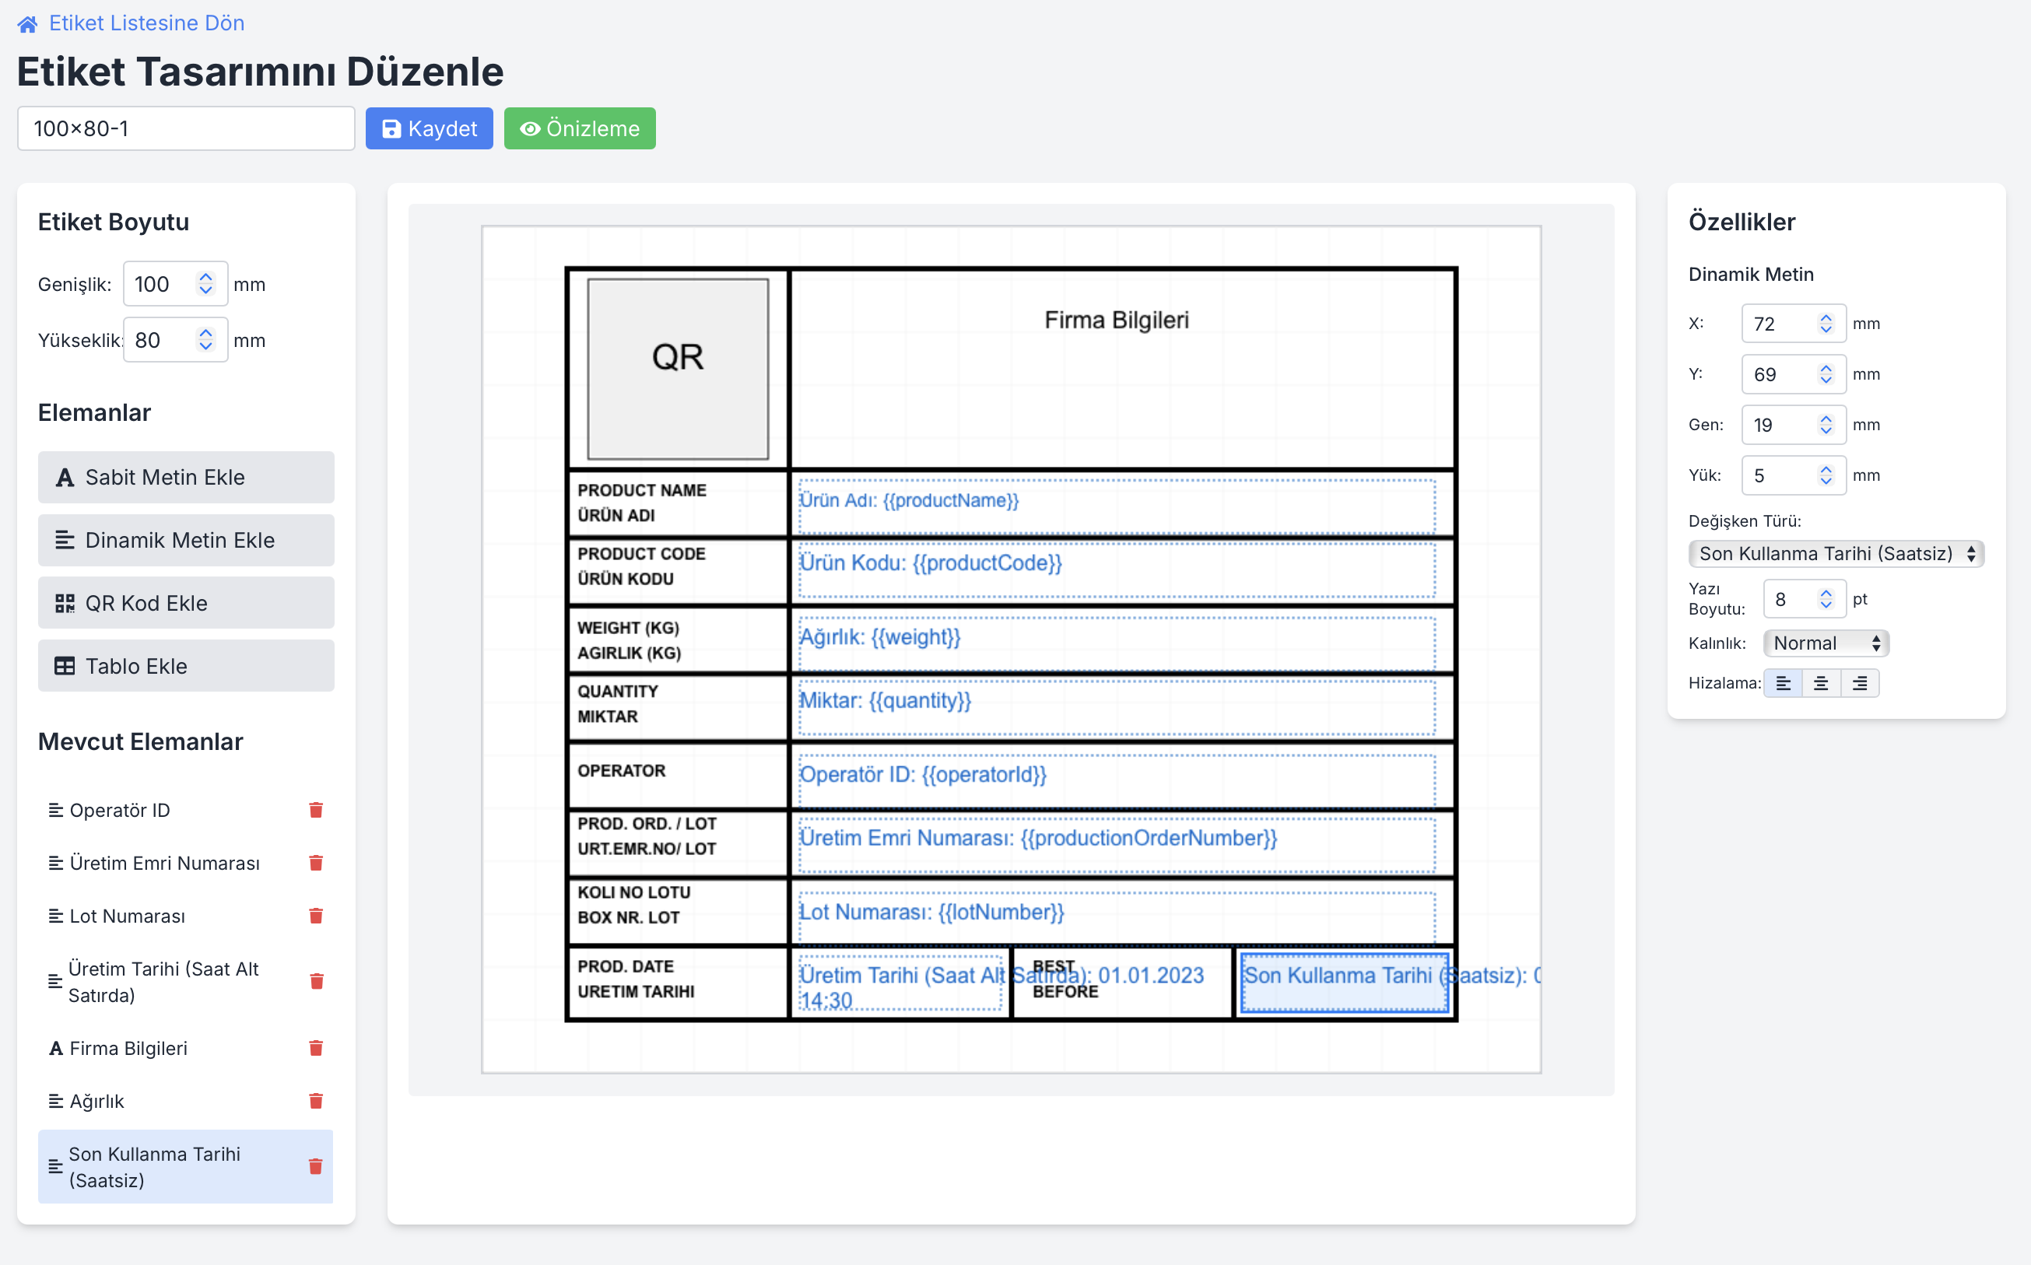Remove the Firma Bilgileri element
The width and height of the screenshot is (2031, 1265).
coord(315,1048)
